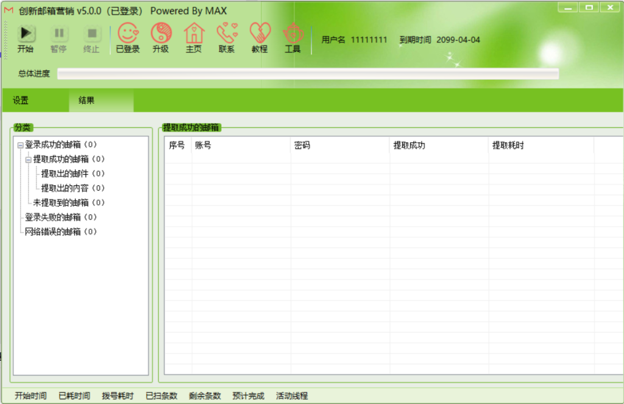Click the 联系 (Contact) phone icon

tap(227, 34)
